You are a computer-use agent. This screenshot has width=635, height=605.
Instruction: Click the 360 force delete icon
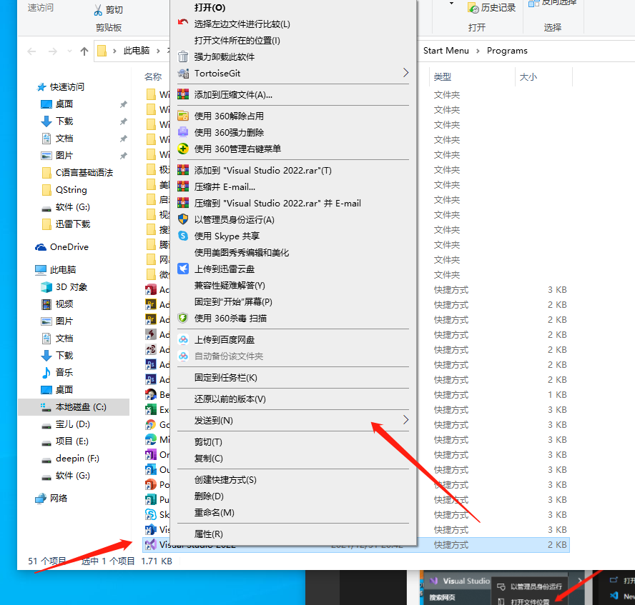pyautogui.click(x=183, y=132)
